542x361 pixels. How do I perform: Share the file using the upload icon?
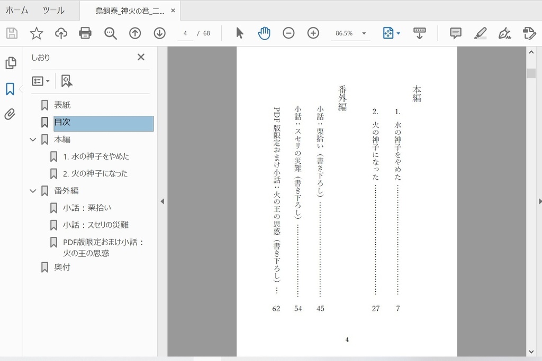[60, 33]
